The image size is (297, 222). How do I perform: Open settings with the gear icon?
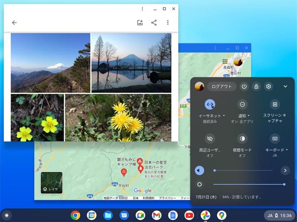tap(268, 86)
